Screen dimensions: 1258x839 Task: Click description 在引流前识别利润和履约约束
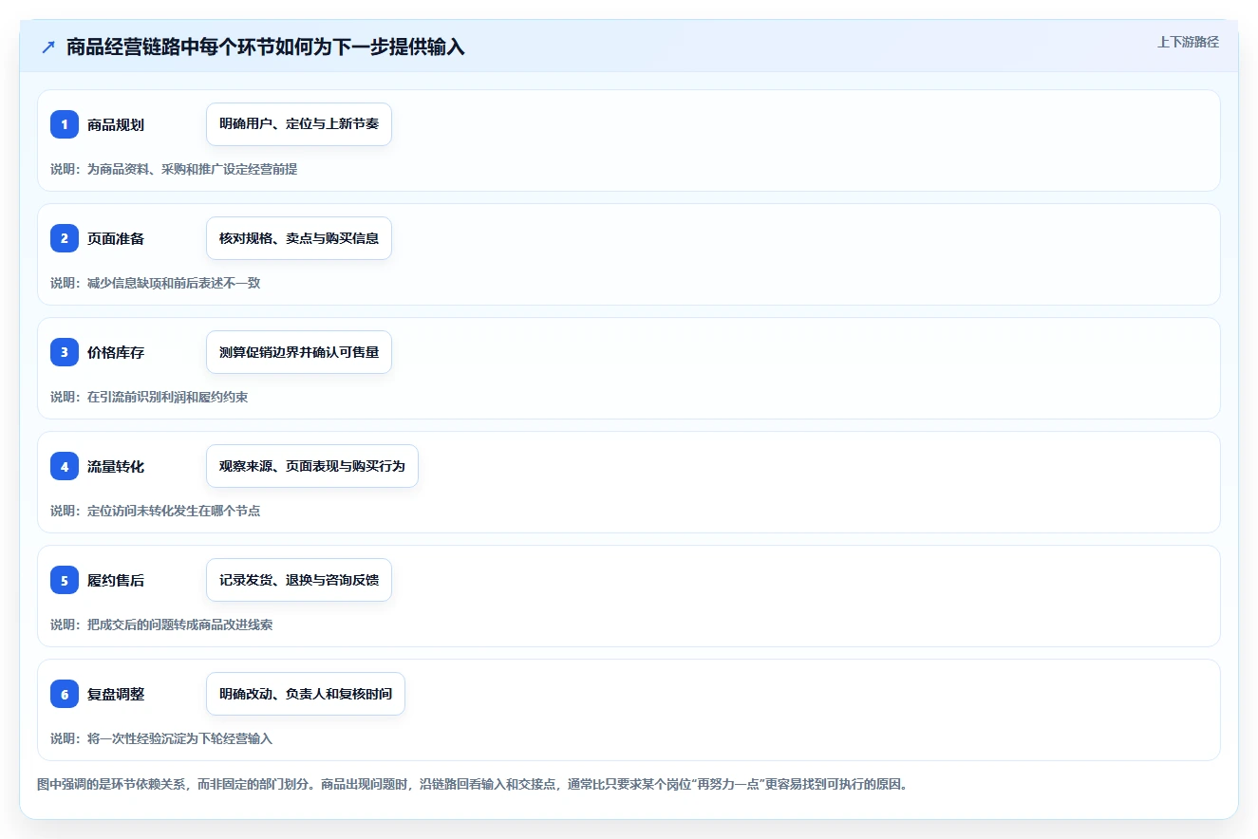168,397
